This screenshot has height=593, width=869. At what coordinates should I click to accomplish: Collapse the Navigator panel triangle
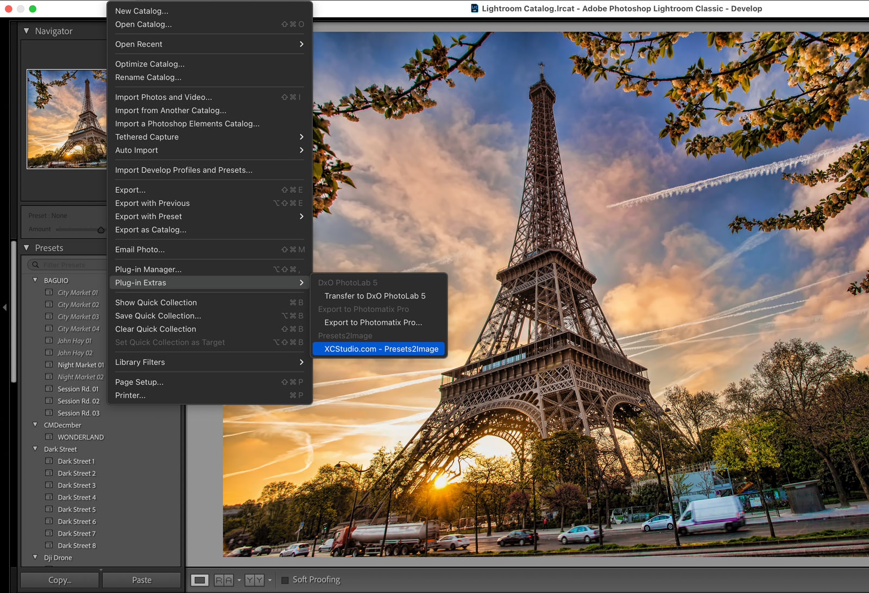27,31
